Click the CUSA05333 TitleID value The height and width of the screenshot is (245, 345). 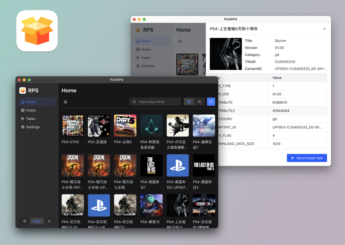pos(285,62)
